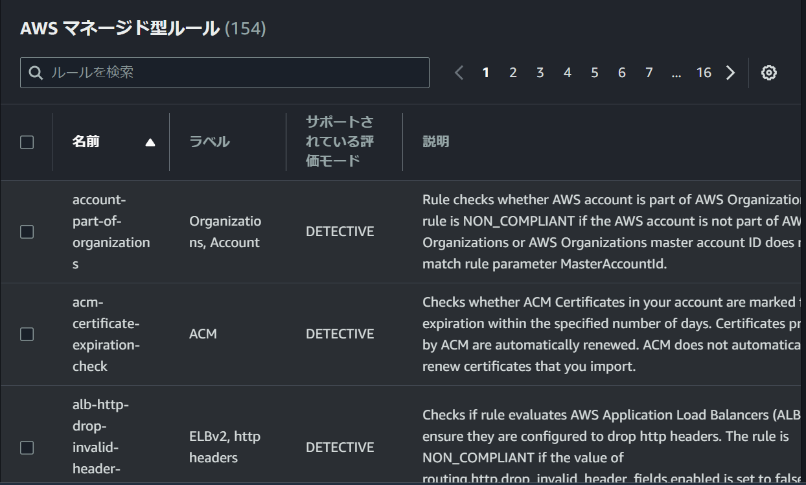Screen dimensions: 806x485
Task: Open the table preferences gear icon
Action: 769,73
